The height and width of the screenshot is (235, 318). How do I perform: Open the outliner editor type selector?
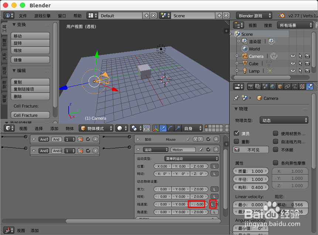point(239,25)
